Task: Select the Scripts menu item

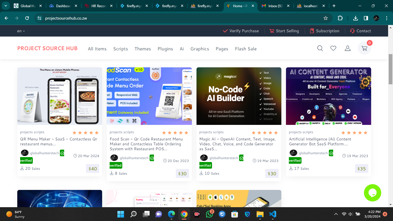Action: click(121, 49)
